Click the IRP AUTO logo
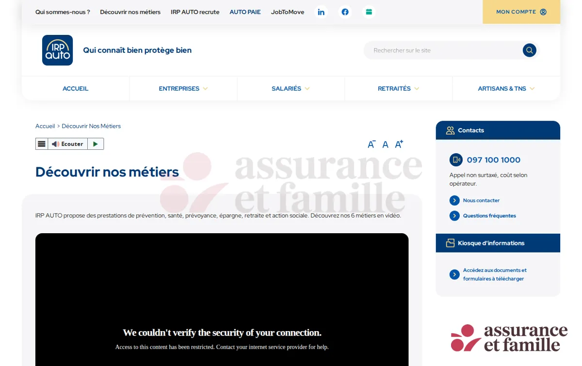This screenshot has width=582, height=366. click(57, 50)
